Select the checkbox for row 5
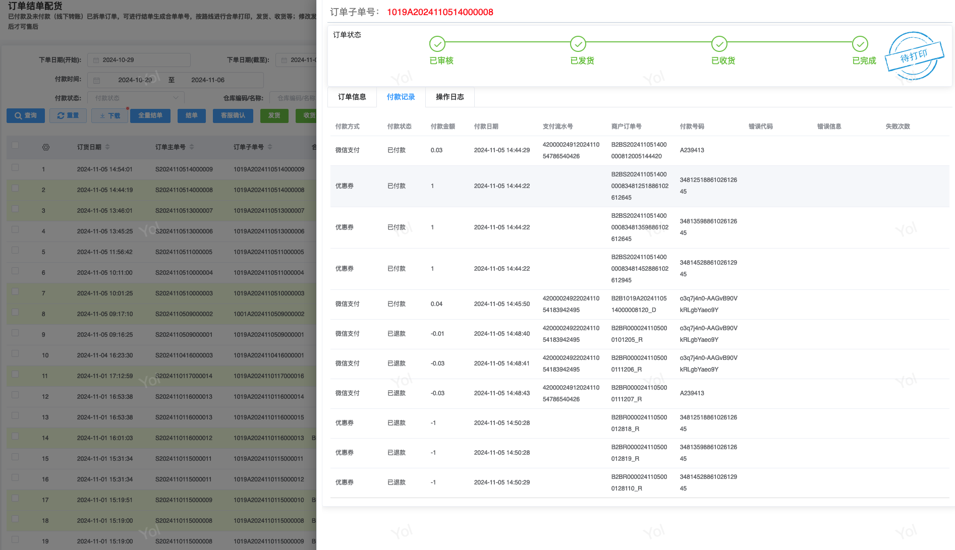Viewport: 955px width, 550px height. tap(15, 251)
